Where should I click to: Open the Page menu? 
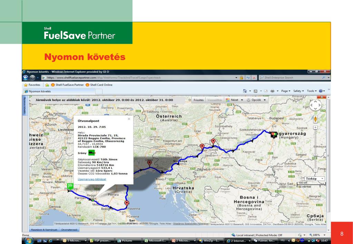(286, 91)
